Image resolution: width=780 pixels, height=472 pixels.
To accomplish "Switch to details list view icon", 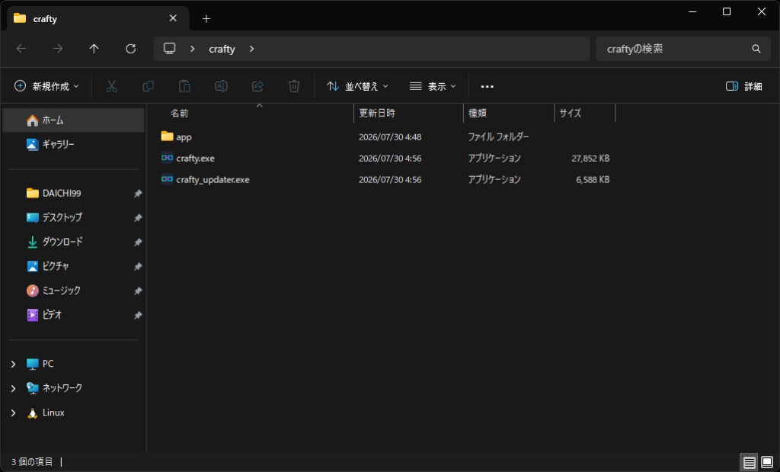I will point(750,463).
